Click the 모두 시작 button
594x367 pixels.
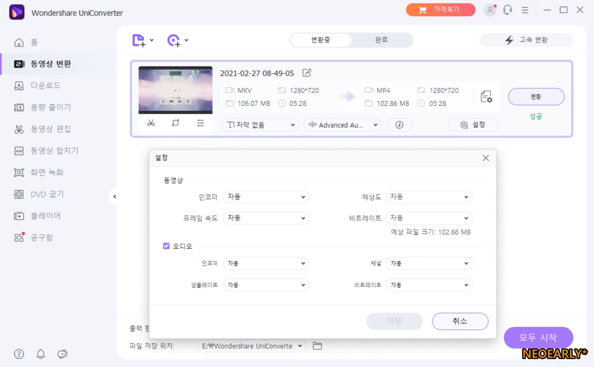(x=538, y=337)
